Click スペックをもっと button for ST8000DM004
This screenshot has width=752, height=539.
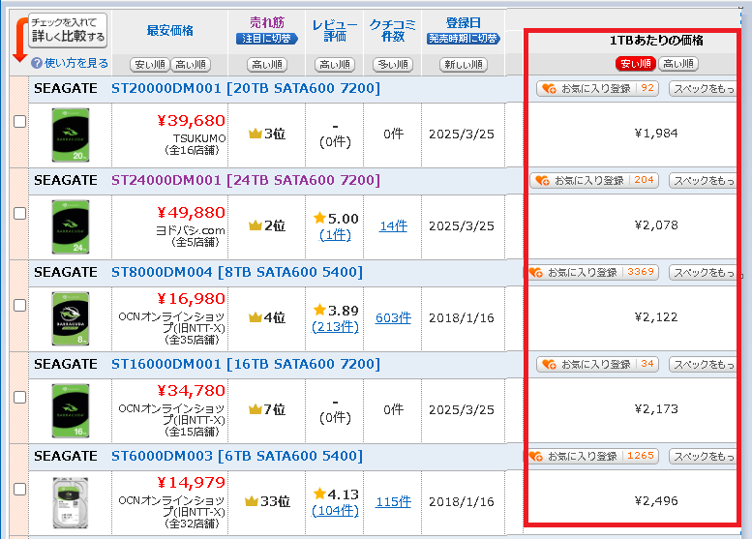pos(703,273)
